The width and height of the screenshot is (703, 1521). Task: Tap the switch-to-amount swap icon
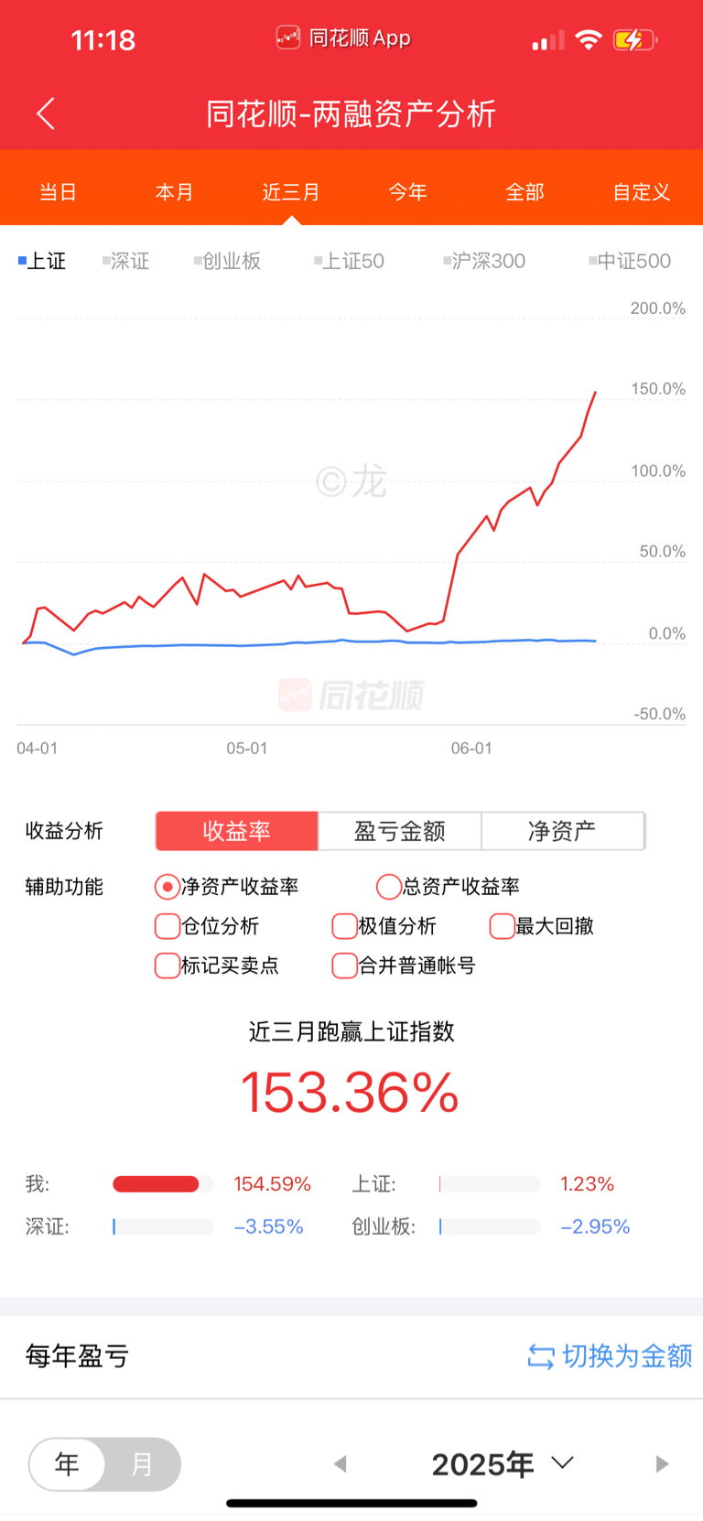pos(541,1356)
